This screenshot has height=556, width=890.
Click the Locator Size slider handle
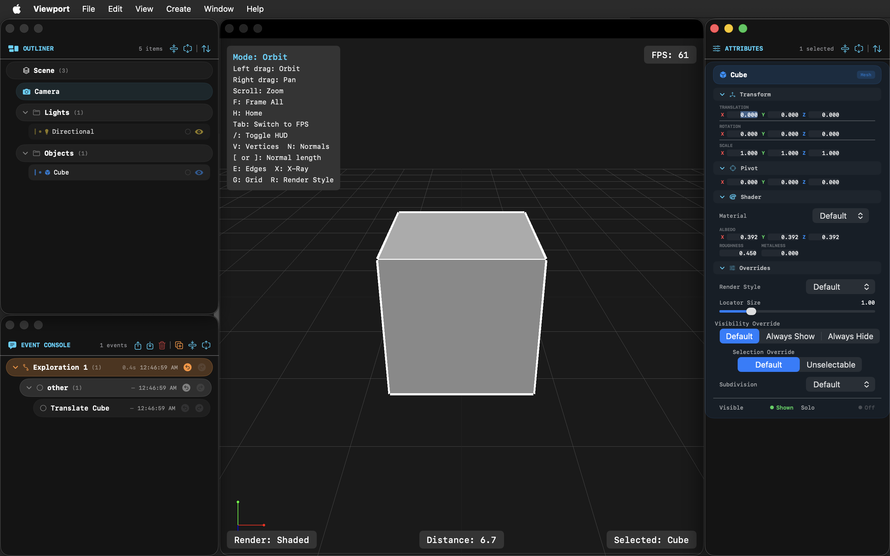tap(751, 311)
